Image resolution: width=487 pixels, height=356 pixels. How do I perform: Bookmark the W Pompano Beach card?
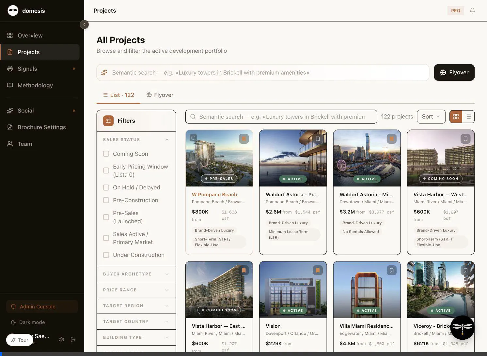244,139
